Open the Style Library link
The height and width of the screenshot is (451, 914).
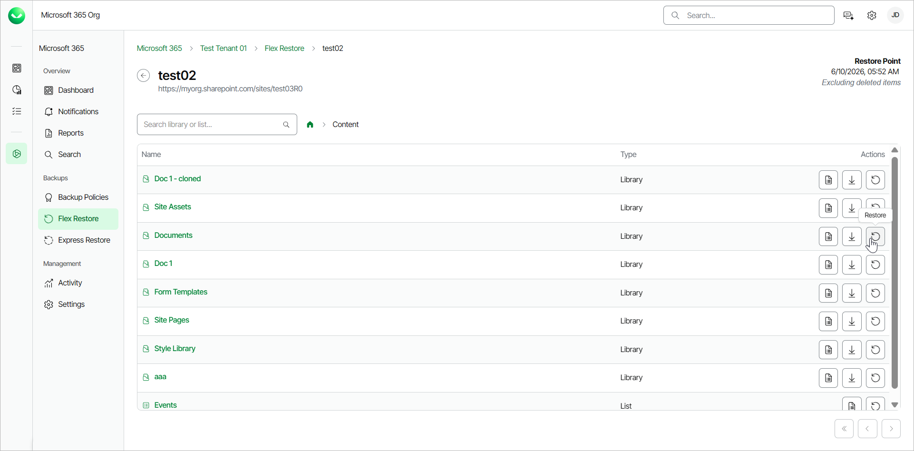point(175,349)
